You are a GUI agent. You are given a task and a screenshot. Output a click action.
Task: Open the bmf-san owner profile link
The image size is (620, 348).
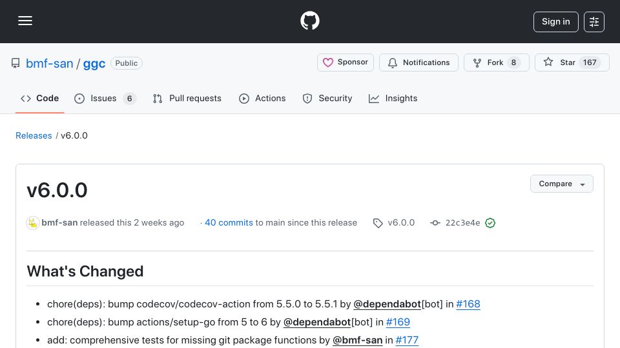pyautogui.click(x=50, y=63)
